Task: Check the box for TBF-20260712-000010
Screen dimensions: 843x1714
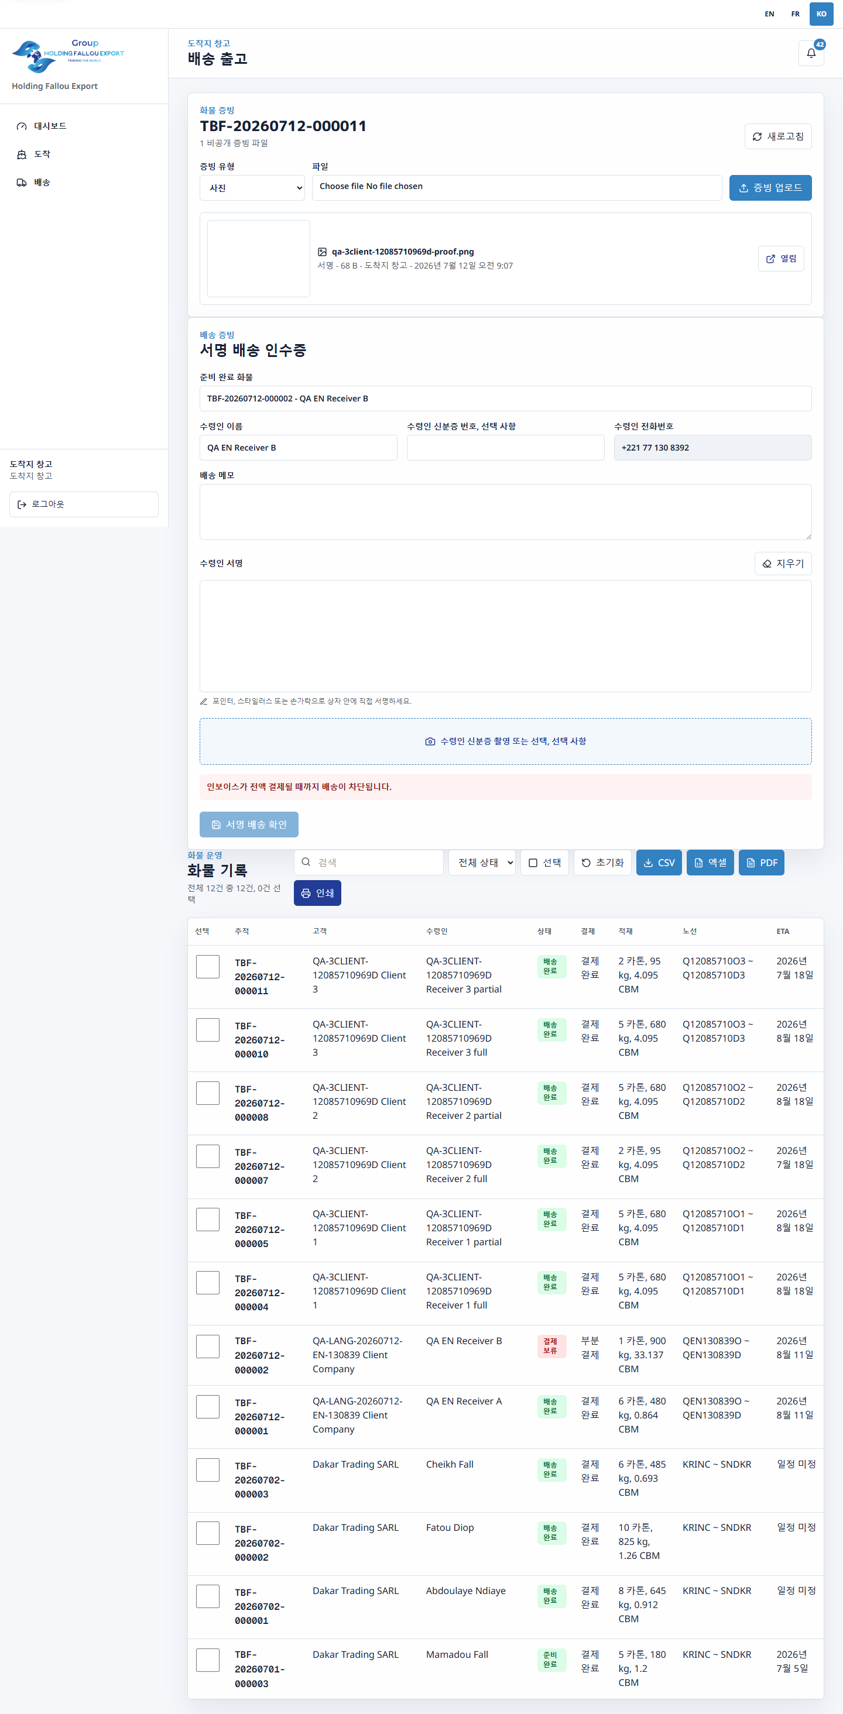Action: [208, 1030]
